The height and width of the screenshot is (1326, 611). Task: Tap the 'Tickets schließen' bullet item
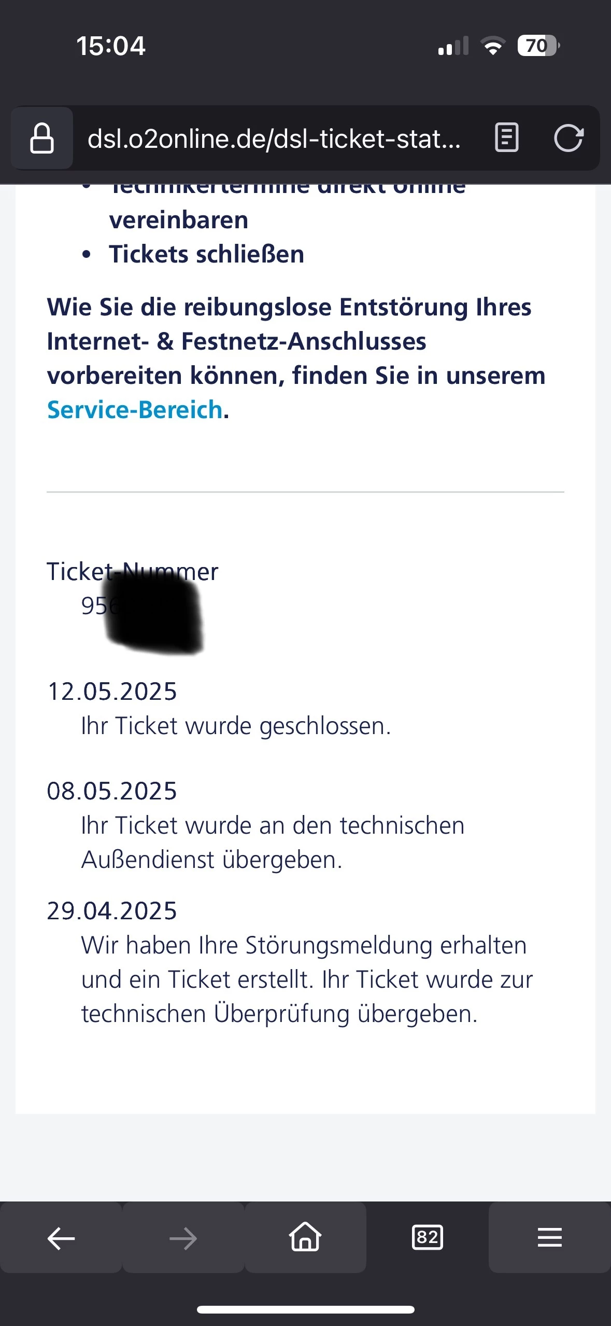(206, 254)
